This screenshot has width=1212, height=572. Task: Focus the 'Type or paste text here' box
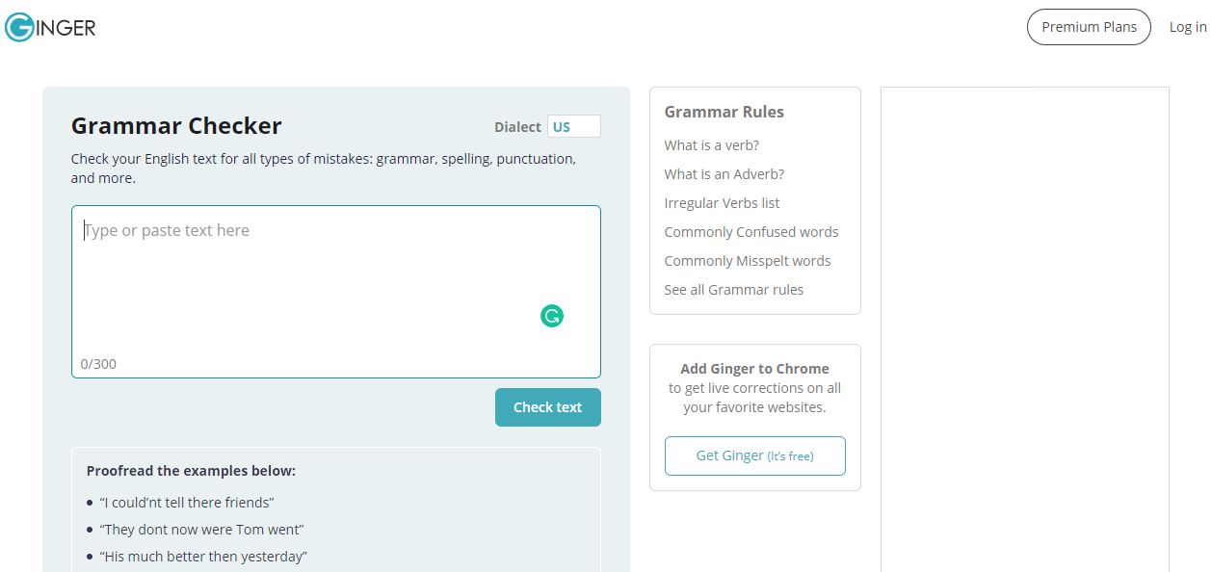(x=336, y=292)
